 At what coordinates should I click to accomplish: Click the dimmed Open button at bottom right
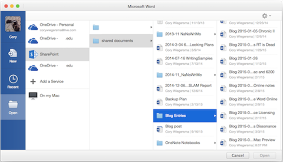(x=265, y=155)
